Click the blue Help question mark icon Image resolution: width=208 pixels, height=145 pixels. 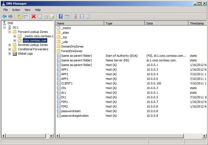click(x=61, y=17)
